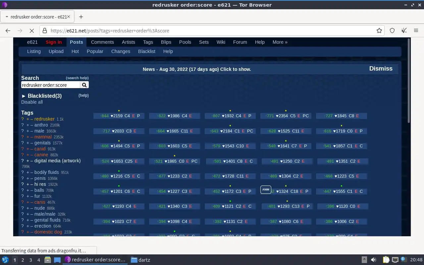Click the plus to include the fur tag
Screen dimensions: 424x265
pos(28,196)
